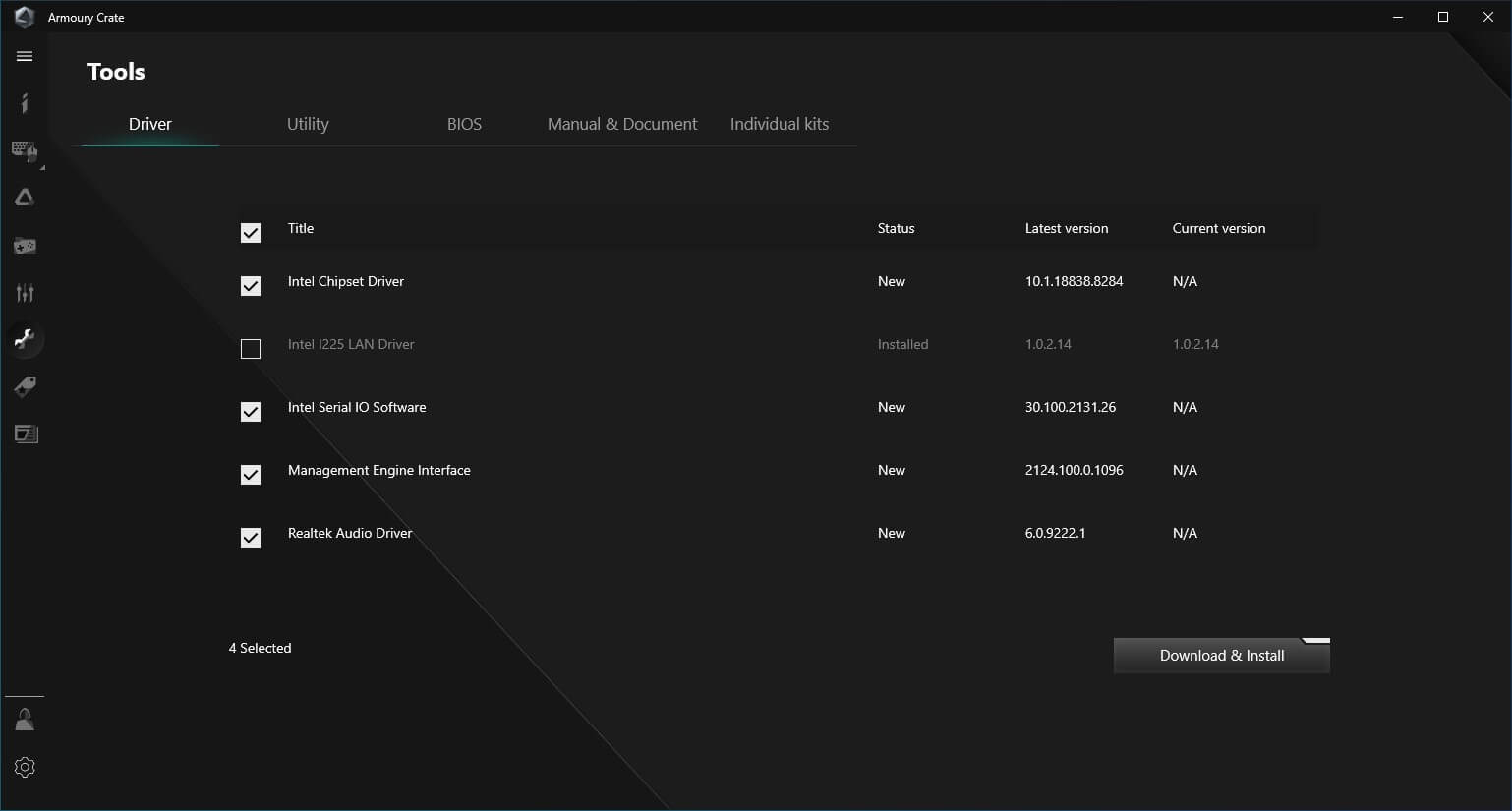
Task: Open the User Center profile icon
Action: point(25,720)
